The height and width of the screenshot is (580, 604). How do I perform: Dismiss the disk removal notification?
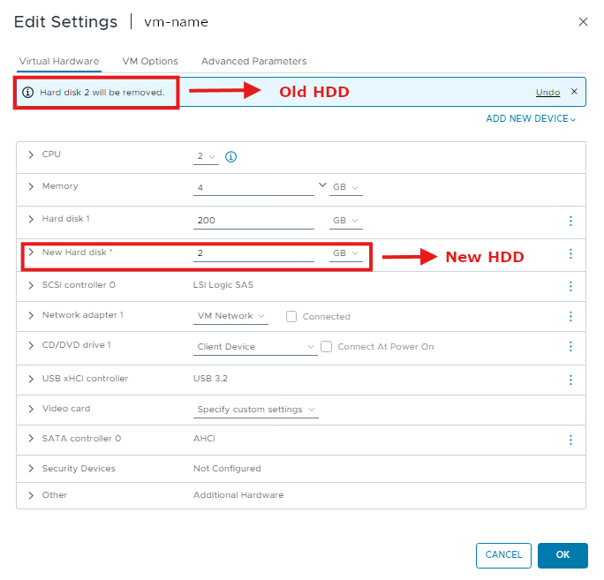574,92
